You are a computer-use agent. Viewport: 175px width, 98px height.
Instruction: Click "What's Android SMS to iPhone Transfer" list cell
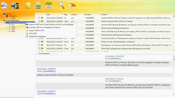coord(117,21)
